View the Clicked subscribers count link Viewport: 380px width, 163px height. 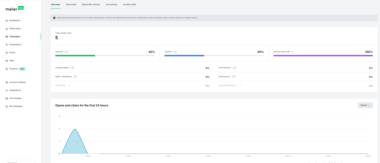click(175, 52)
